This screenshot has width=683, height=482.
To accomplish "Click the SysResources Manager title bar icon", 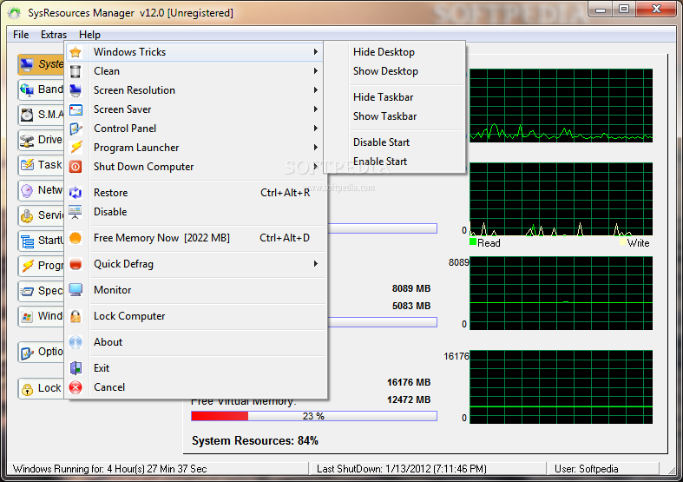I will click(x=14, y=13).
